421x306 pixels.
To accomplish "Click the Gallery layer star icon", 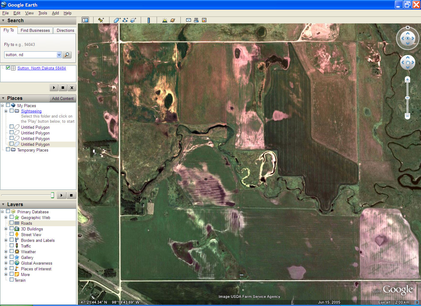I will [x=17, y=257].
